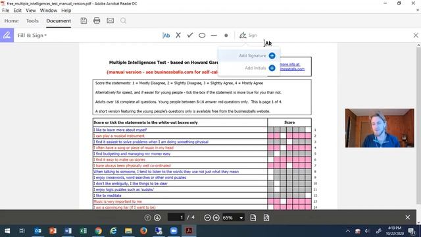The image size is (421, 237).
Task: Click the Search magnifier icon
Action: 123,20
